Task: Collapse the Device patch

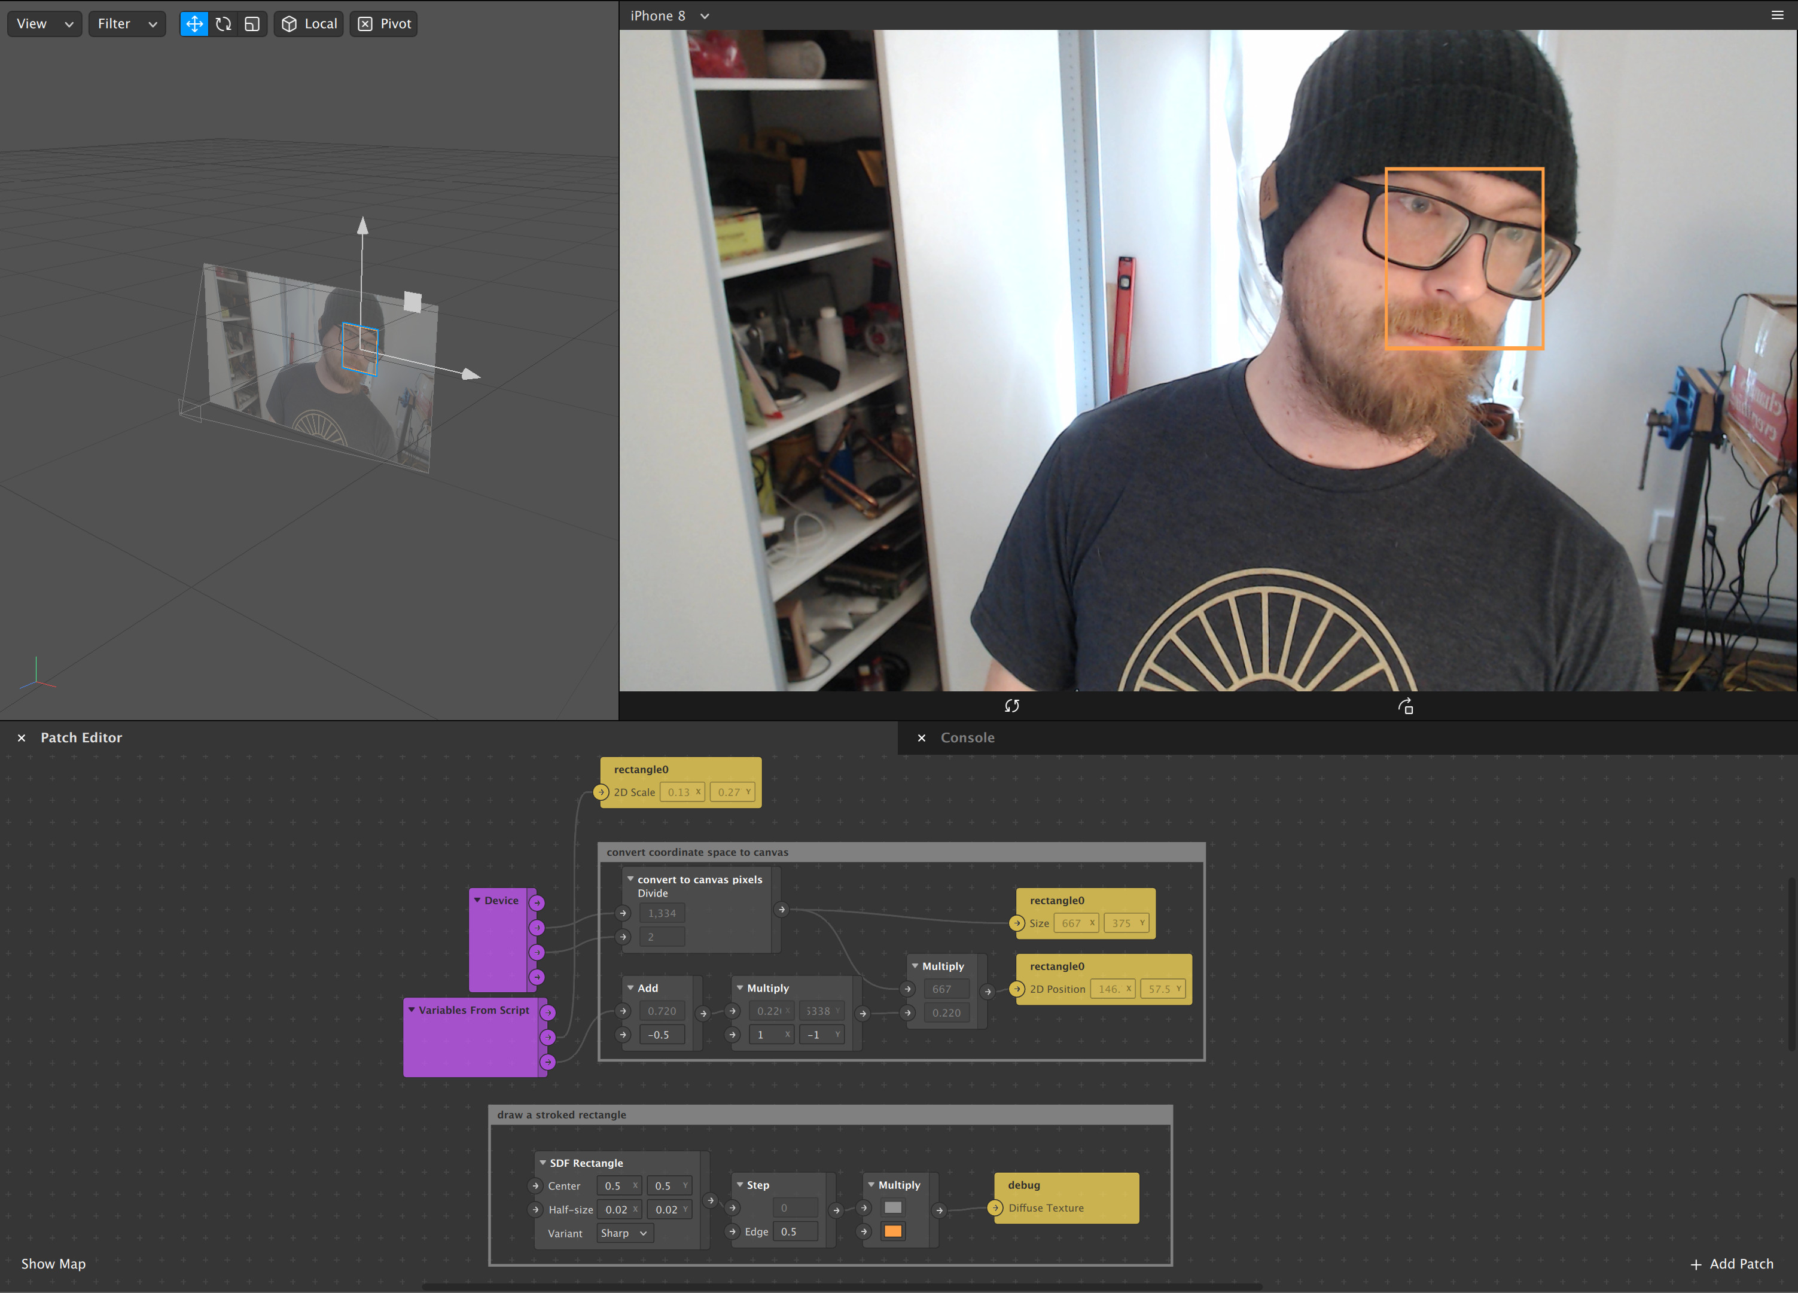Action: click(x=477, y=901)
